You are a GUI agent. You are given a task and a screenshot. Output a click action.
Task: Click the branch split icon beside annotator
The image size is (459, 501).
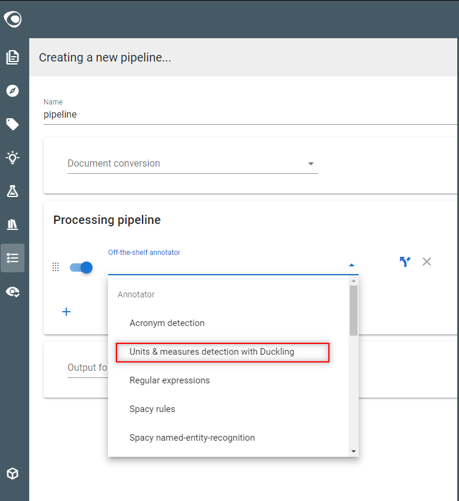coord(405,262)
